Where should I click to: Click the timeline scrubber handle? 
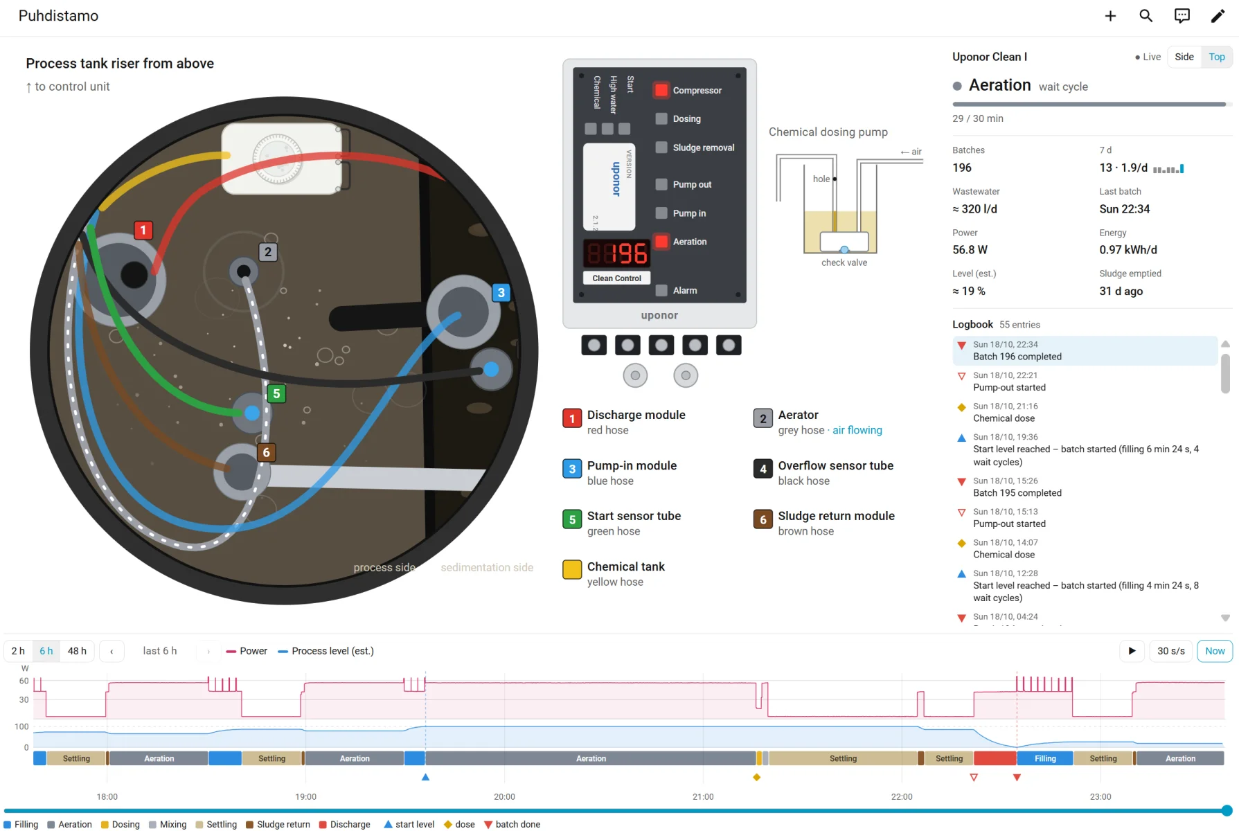pos(1227,810)
